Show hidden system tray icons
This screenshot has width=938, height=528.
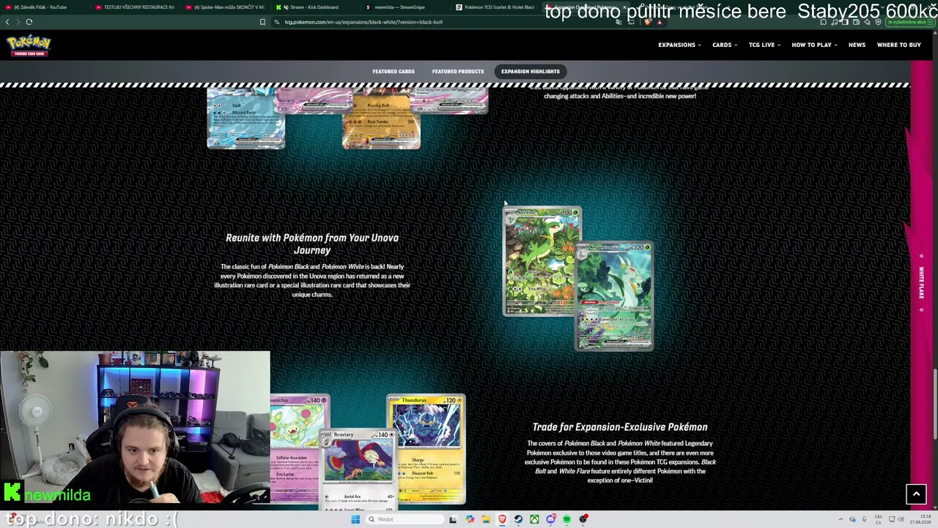pyautogui.click(x=841, y=519)
